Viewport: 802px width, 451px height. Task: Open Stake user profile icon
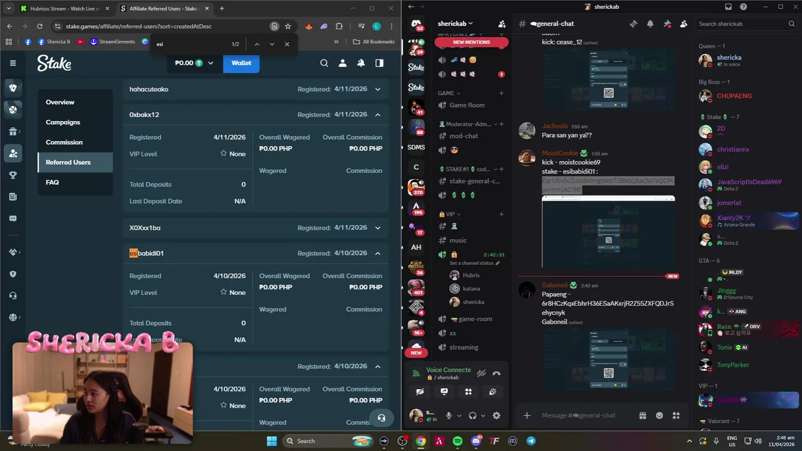[343, 63]
